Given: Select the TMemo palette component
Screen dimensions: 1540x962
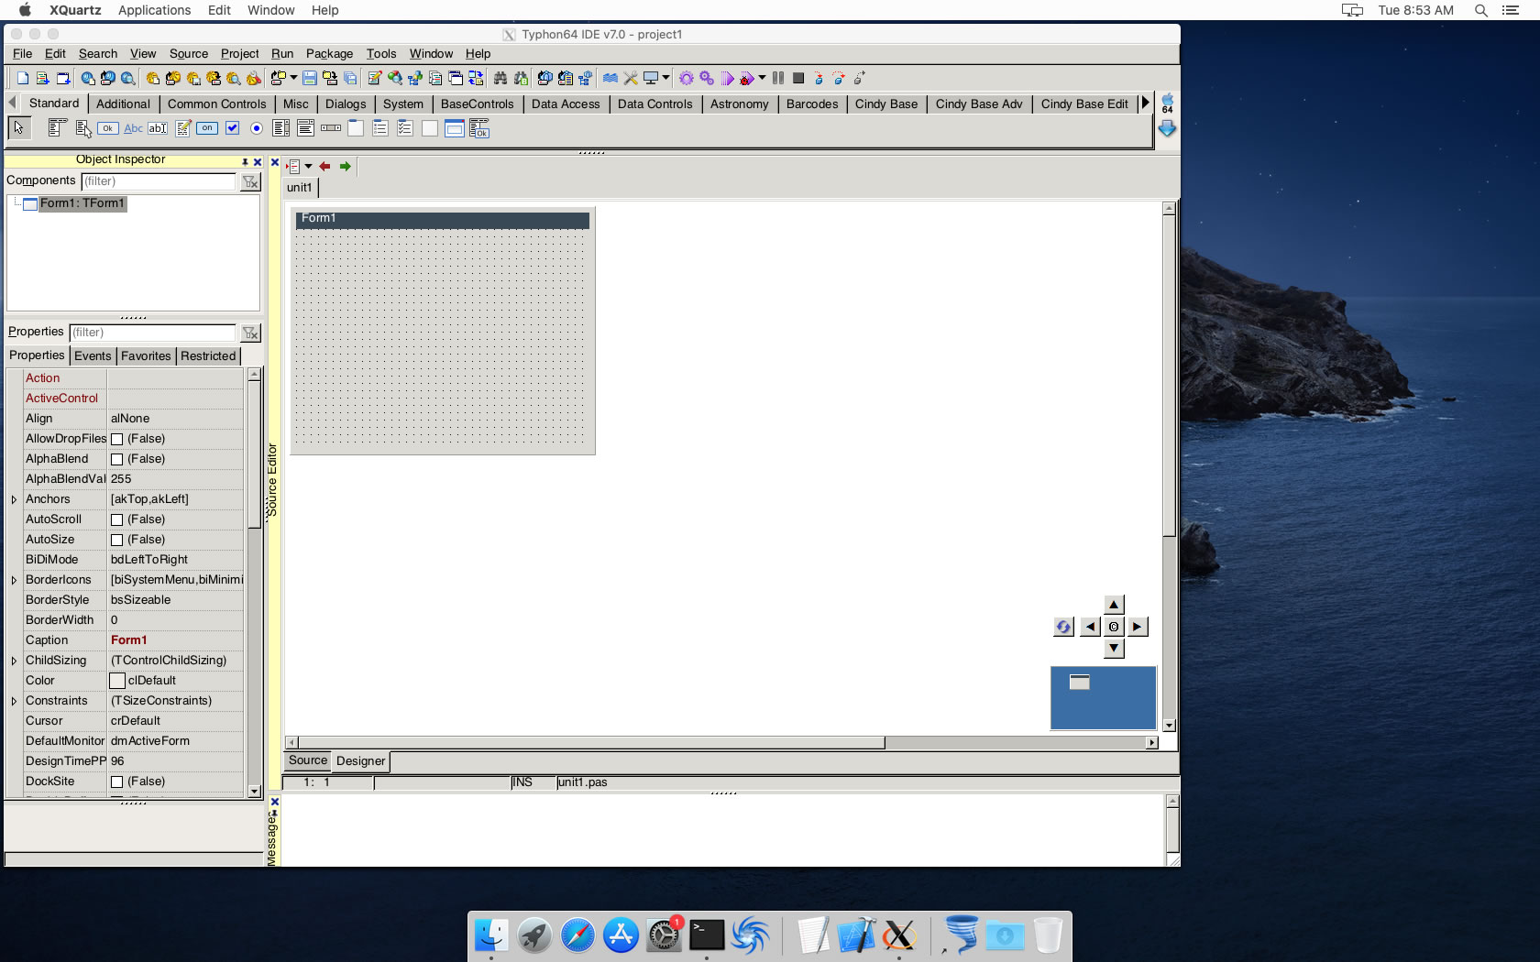Looking at the screenshot, I should 183,128.
